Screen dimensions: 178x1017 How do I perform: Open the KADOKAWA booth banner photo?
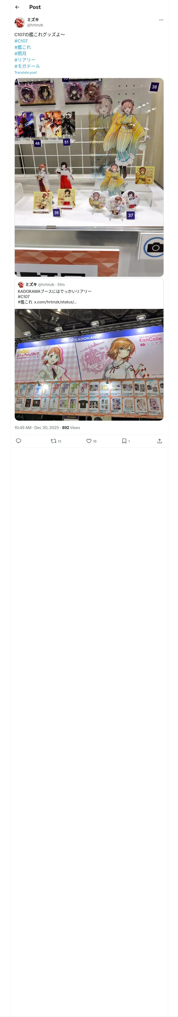click(89, 364)
